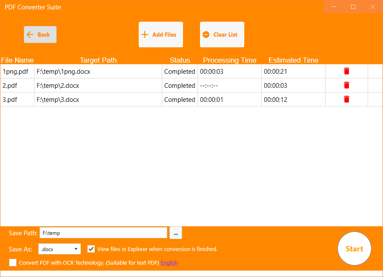The width and height of the screenshot is (383, 277).
Task: Click the back arrow icon
Action: tap(30, 35)
